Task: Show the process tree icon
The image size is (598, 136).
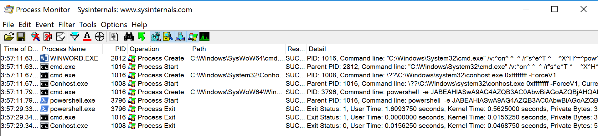Action: (x=114, y=37)
